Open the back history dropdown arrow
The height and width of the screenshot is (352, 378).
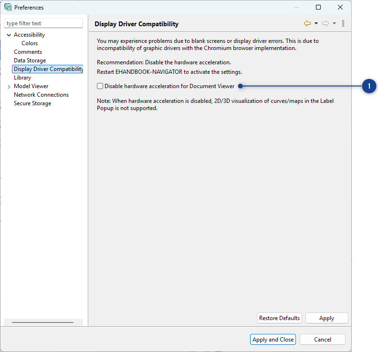pos(316,23)
